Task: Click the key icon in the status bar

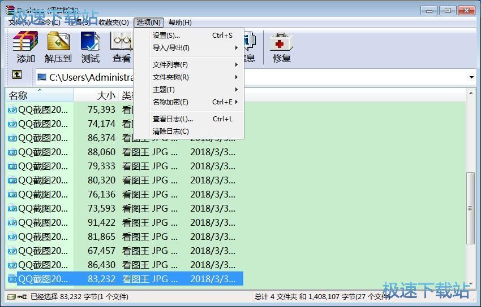Action: (22, 297)
